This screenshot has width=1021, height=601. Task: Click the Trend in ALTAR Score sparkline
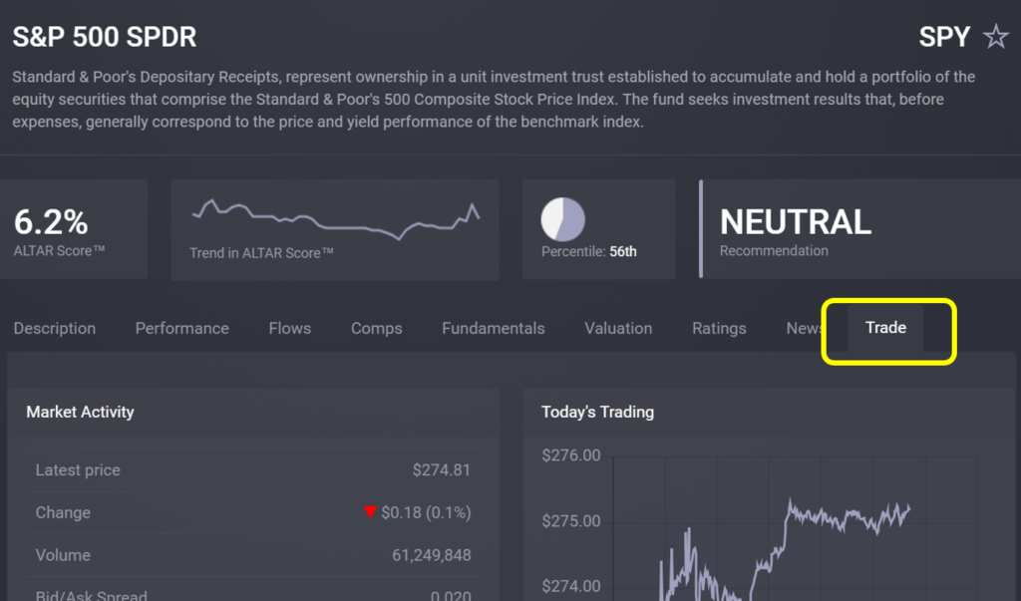coord(336,219)
